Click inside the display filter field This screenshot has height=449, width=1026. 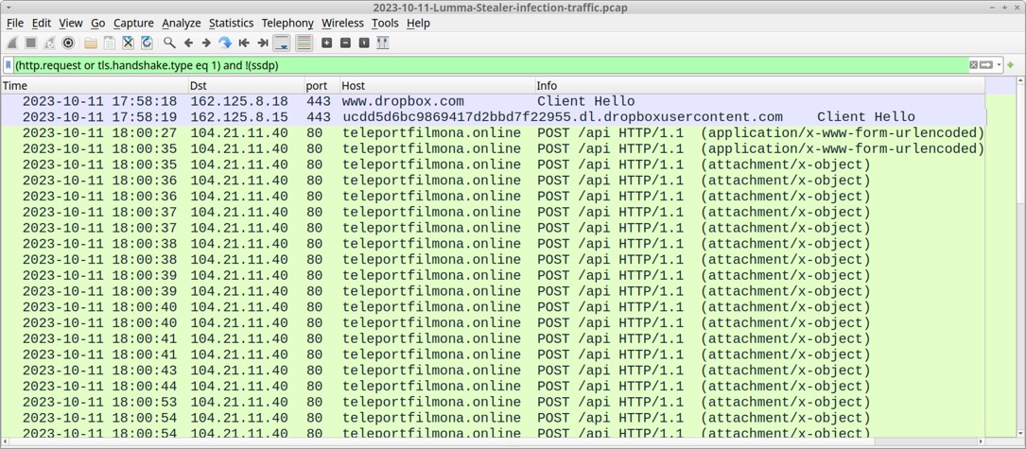491,65
